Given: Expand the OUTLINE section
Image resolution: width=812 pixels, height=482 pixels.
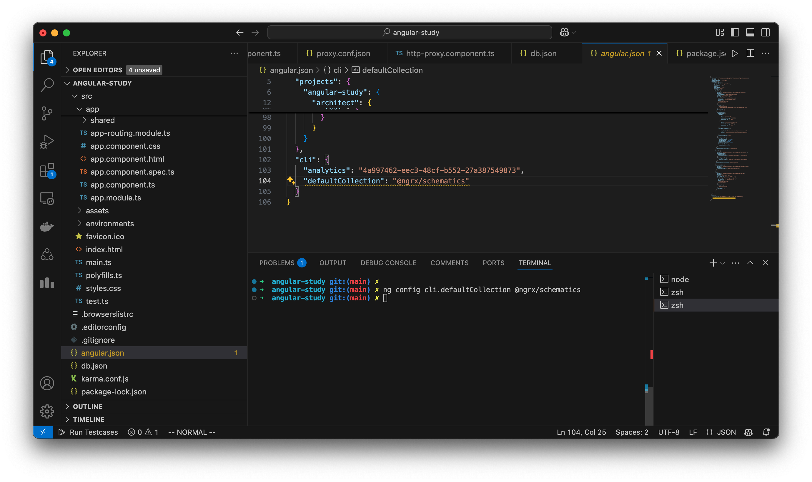Looking at the screenshot, I should tap(87, 406).
